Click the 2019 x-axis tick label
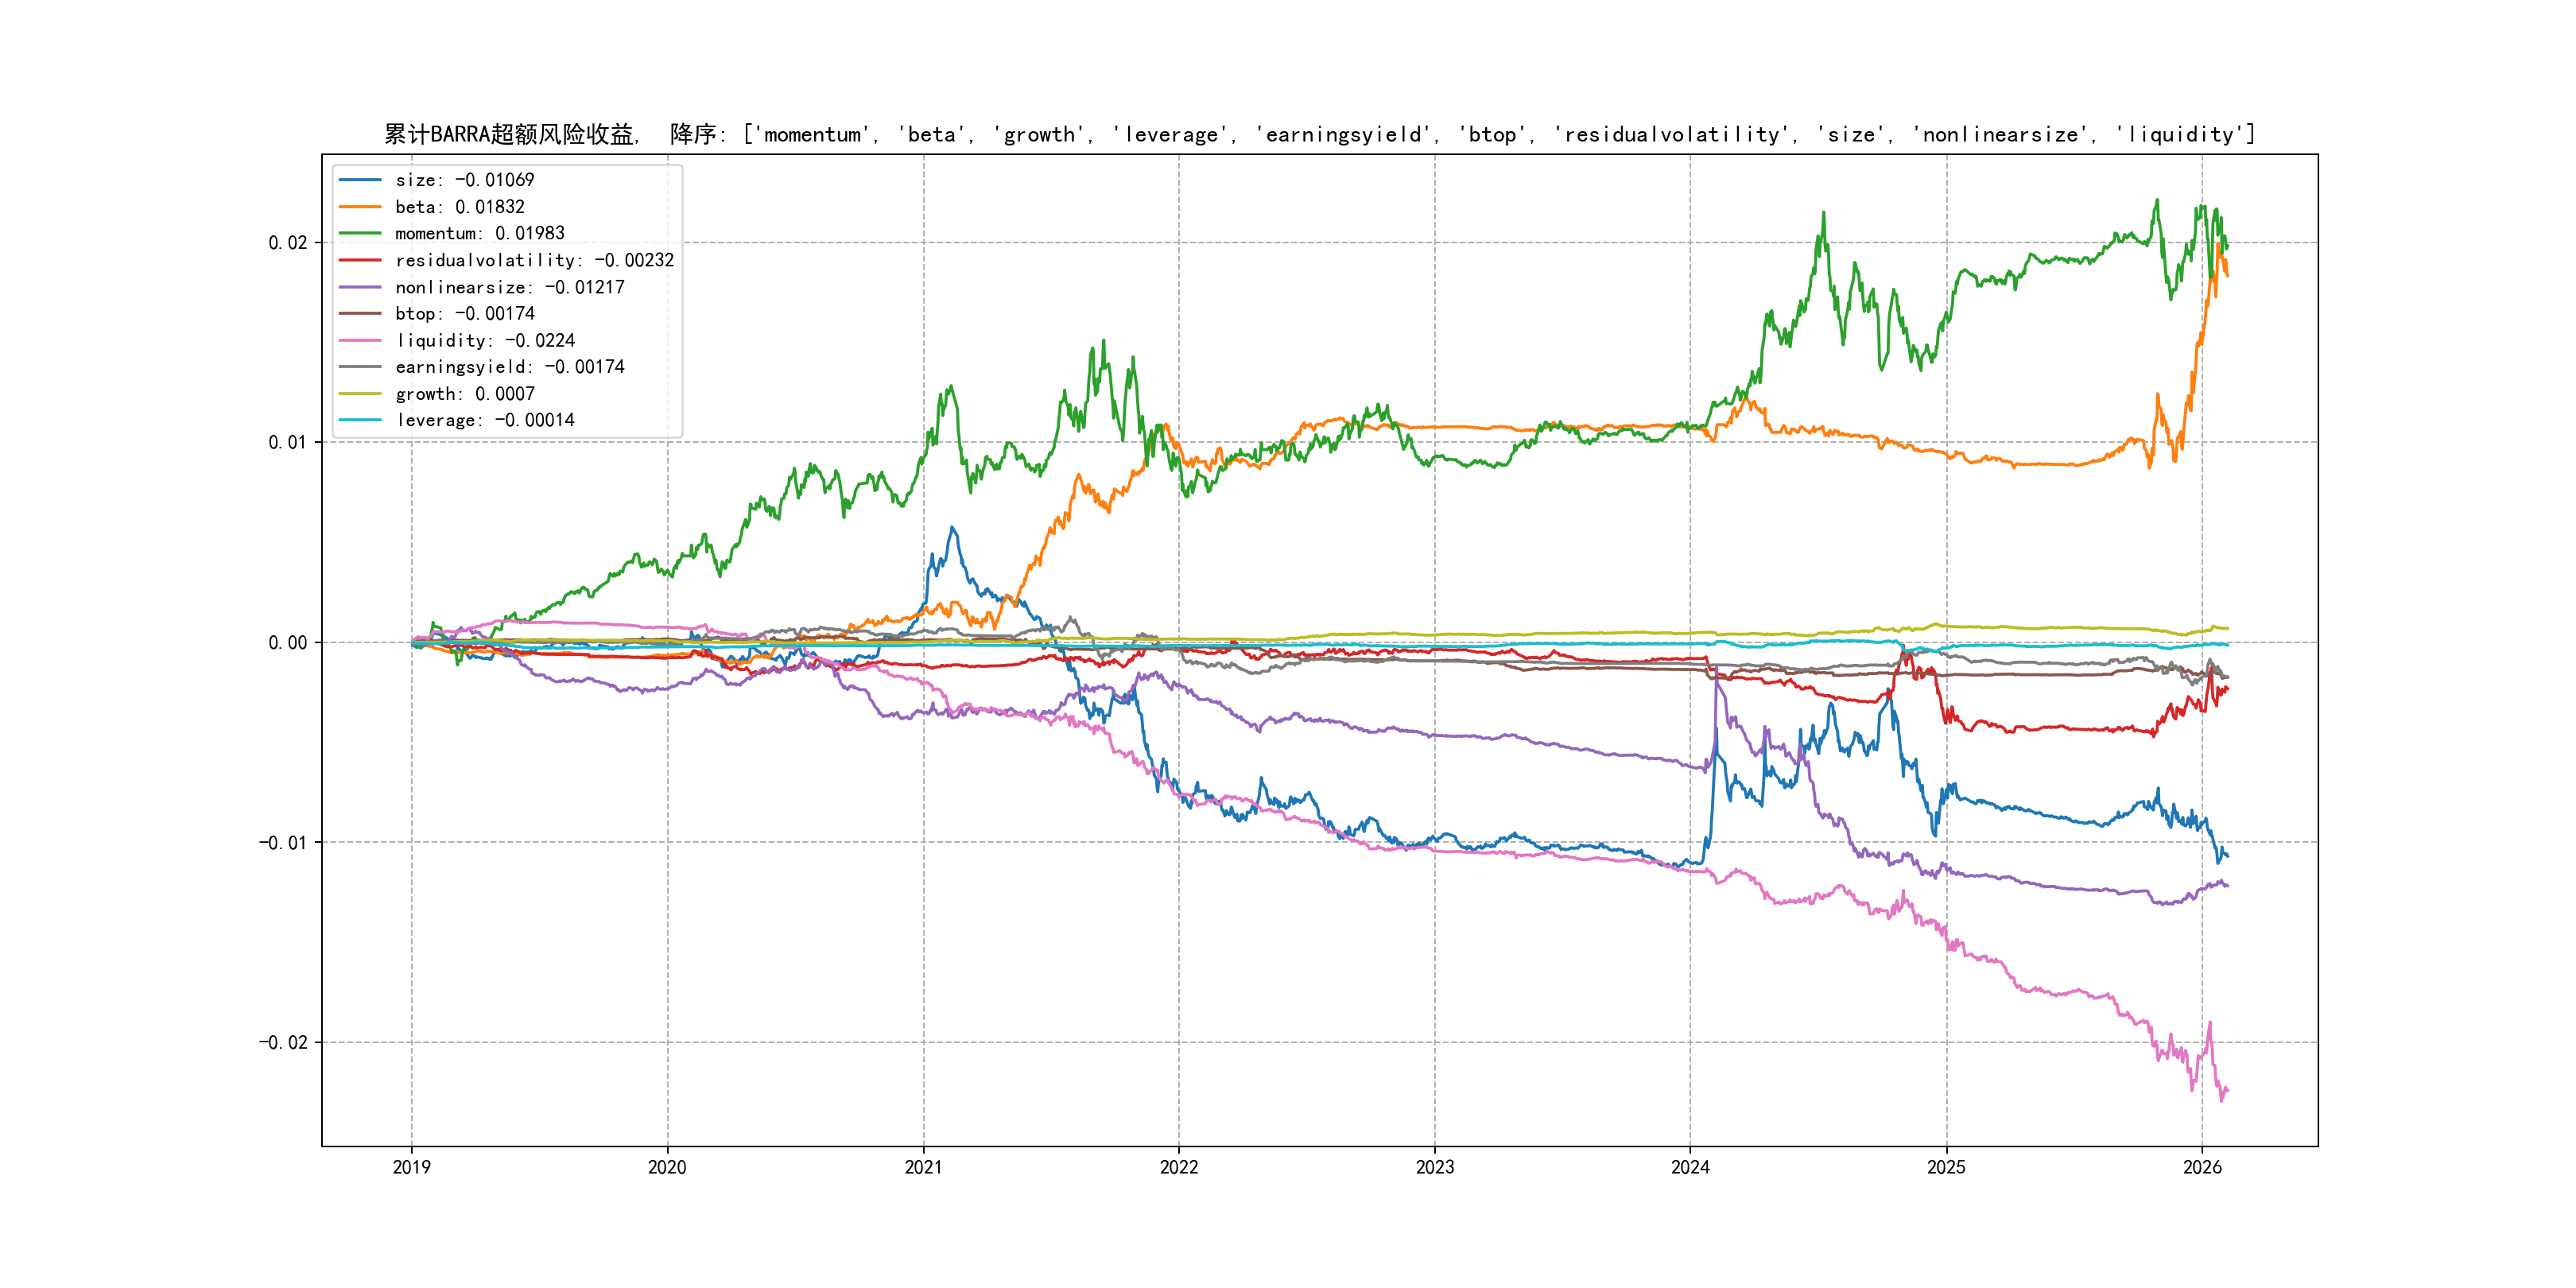Screen dimensions: 2576x1288 [x=411, y=1167]
